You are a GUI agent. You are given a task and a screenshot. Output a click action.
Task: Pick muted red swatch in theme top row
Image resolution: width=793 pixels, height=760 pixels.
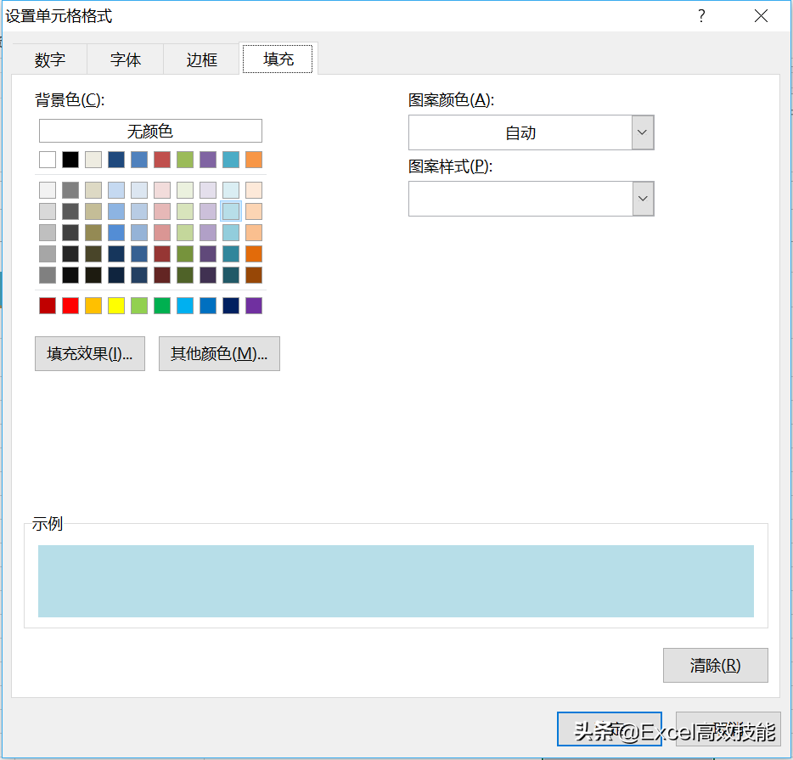click(x=162, y=160)
